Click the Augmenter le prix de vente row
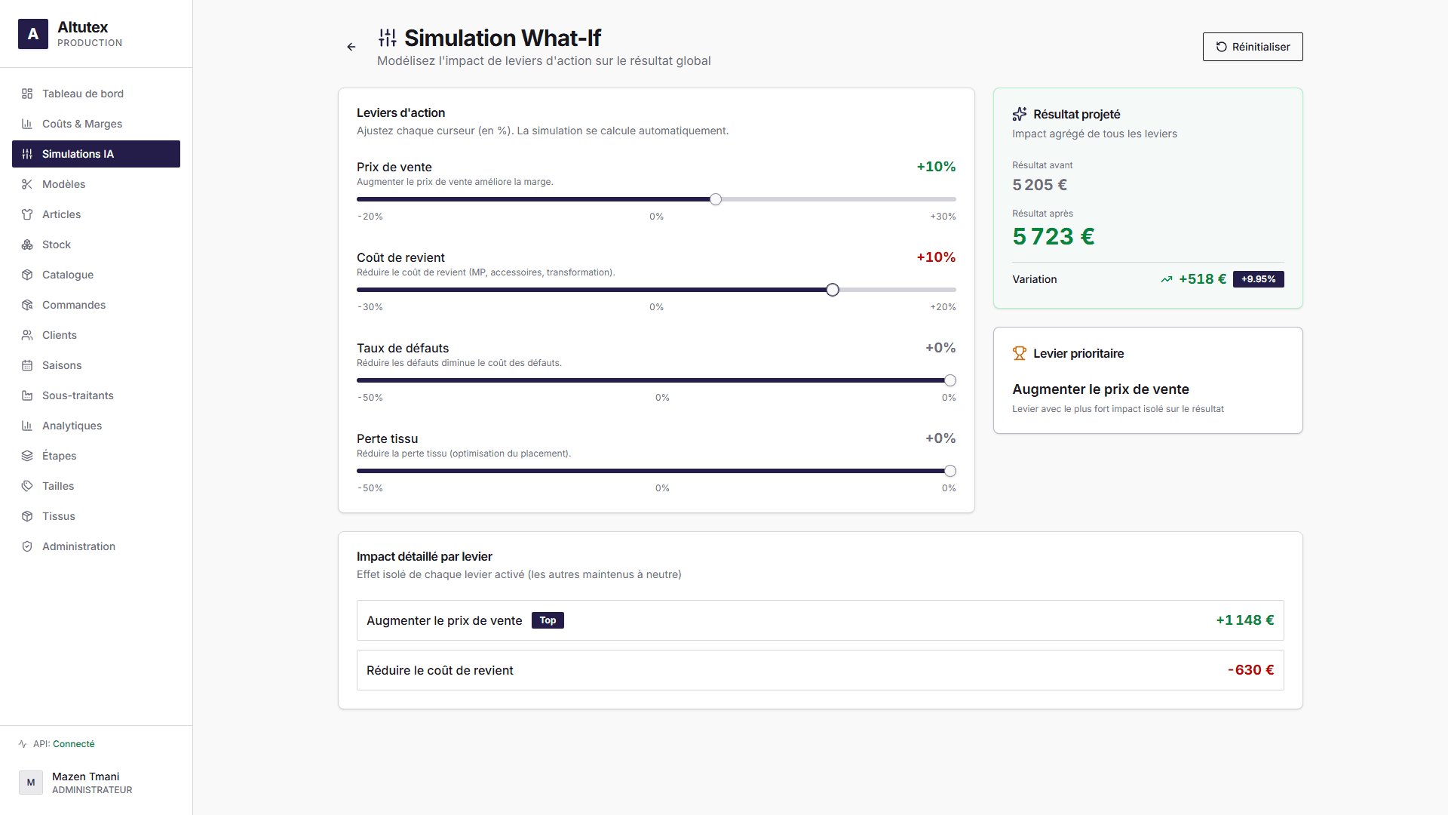This screenshot has height=815, width=1448. pos(821,620)
